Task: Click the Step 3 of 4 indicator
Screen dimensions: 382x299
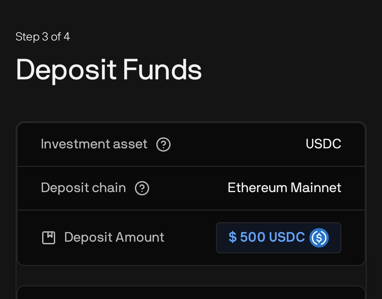Action: coord(43,37)
